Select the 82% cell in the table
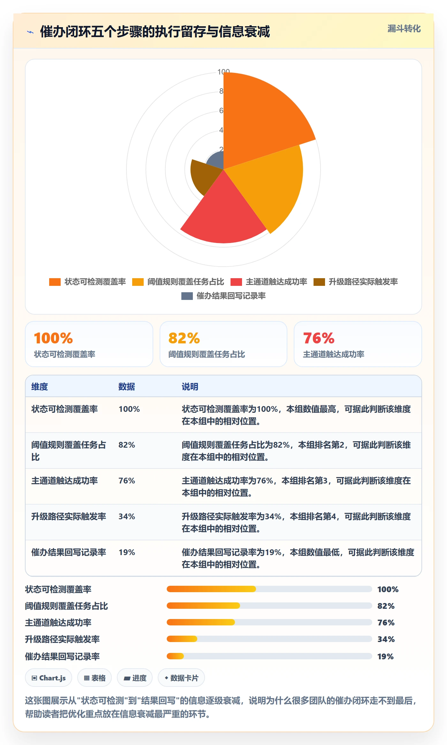447x745 pixels. coord(127,445)
